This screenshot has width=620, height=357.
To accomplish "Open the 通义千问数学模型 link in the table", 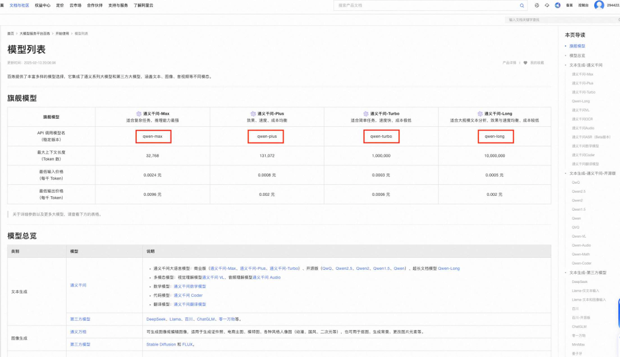I will tap(190, 286).
